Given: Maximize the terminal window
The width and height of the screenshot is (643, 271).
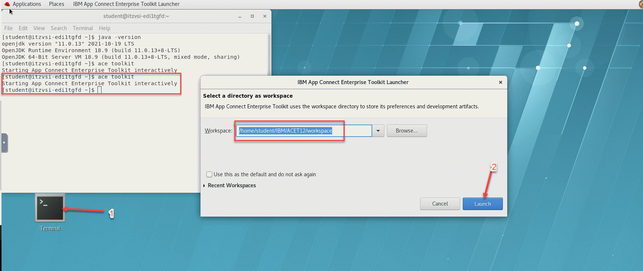Looking at the screenshot, I should 252,16.
